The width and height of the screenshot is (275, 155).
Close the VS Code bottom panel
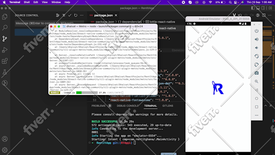pos(271,106)
